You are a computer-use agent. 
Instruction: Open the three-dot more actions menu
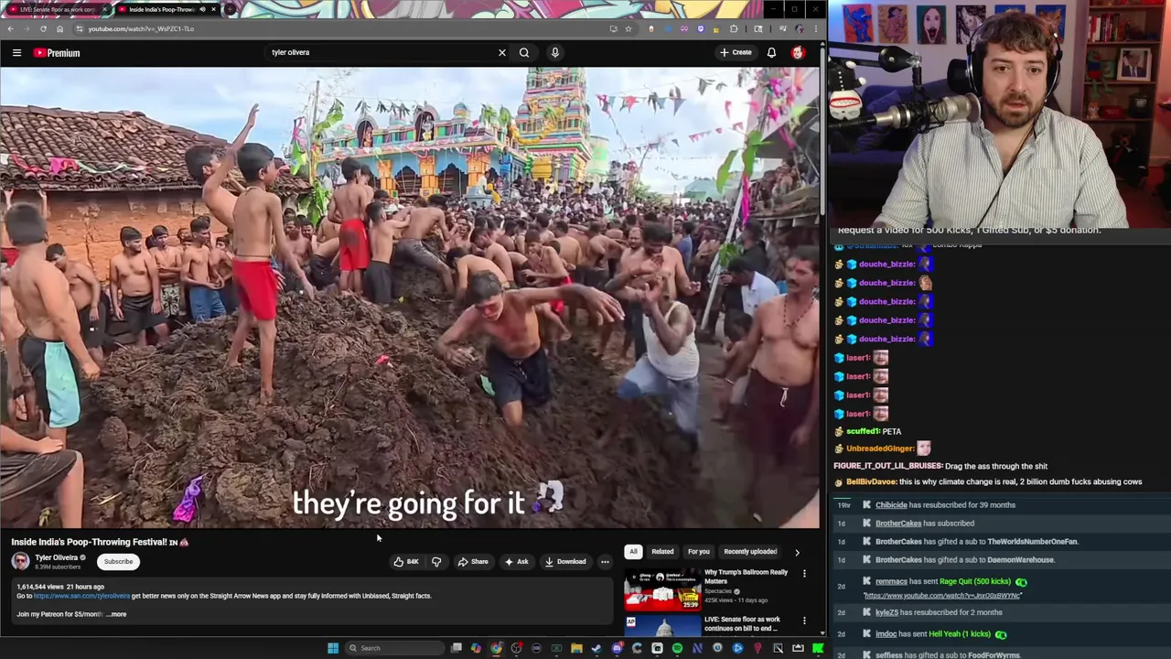pos(605,562)
